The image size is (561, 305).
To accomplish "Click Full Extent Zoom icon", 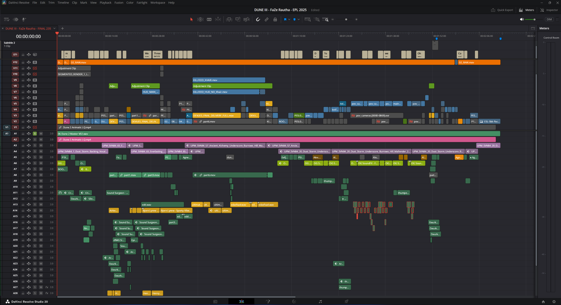I will pos(308,20).
